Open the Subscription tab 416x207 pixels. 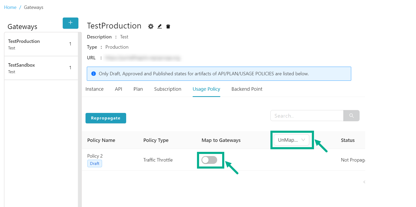pyautogui.click(x=168, y=89)
